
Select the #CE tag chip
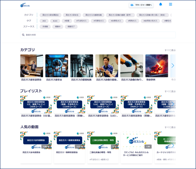point(44,21)
